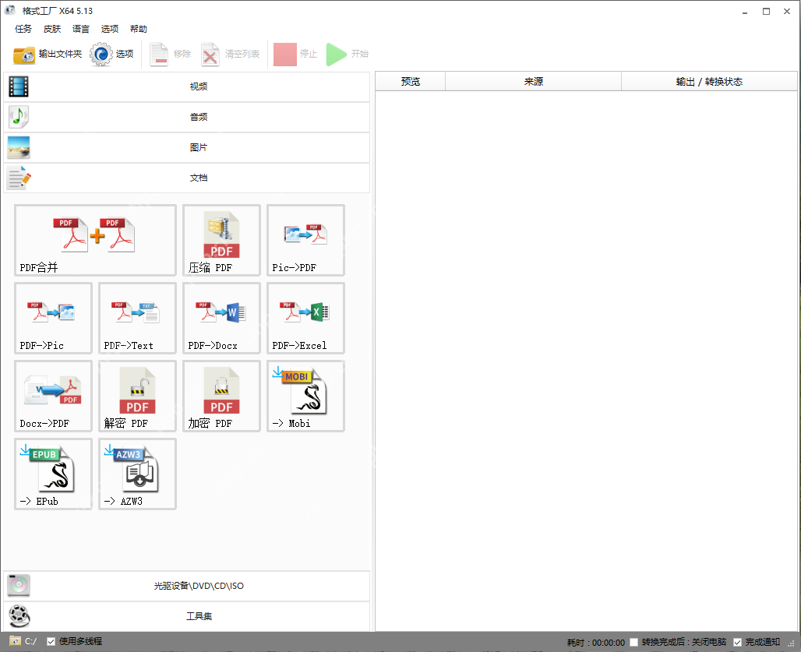The width and height of the screenshot is (801, 652).
Task: Select the 解密 PDF (Decrypt PDF) tool
Action: coord(136,396)
